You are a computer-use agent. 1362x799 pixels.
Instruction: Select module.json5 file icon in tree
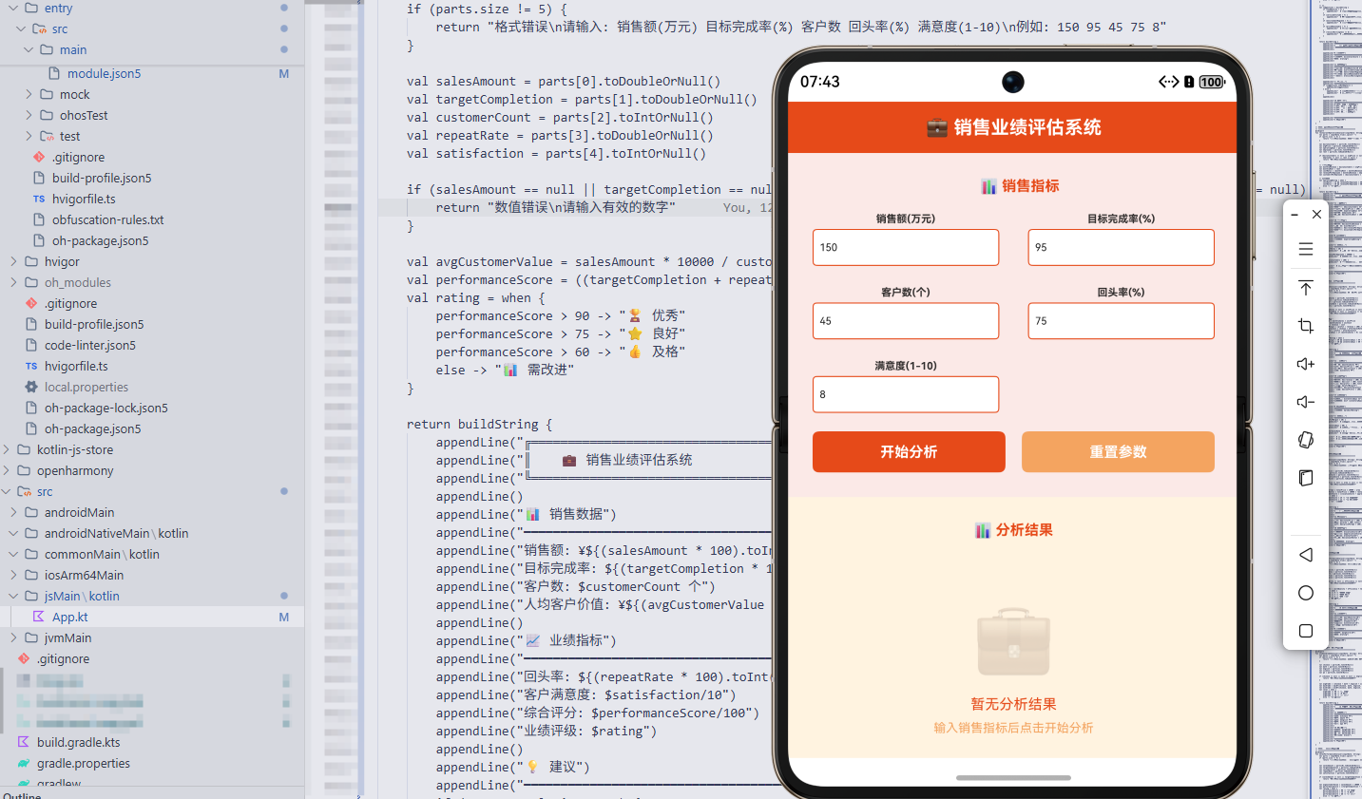[x=54, y=73]
